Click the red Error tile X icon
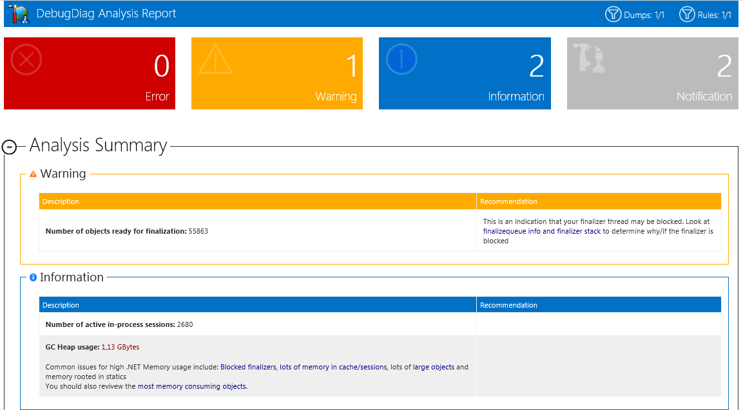The height and width of the screenshot is (410, 743). 26,60
